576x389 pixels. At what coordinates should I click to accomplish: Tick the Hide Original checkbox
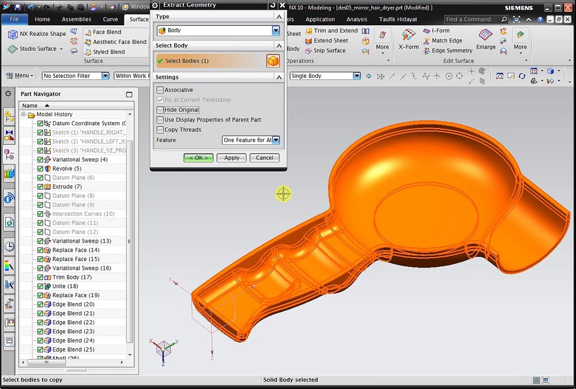point(160,110)
